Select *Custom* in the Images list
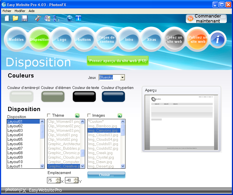Image resolution: width=233 pixels, height=195 pixels. pyautogui.click(x=104, y=121)
